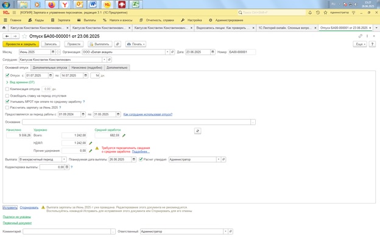Switch to Начислено (подробно) tab

pos(86,67)
